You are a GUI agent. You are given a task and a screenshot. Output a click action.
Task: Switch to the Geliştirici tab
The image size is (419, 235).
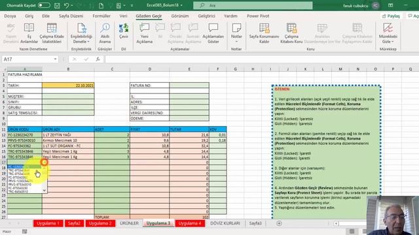pos(206,16)
